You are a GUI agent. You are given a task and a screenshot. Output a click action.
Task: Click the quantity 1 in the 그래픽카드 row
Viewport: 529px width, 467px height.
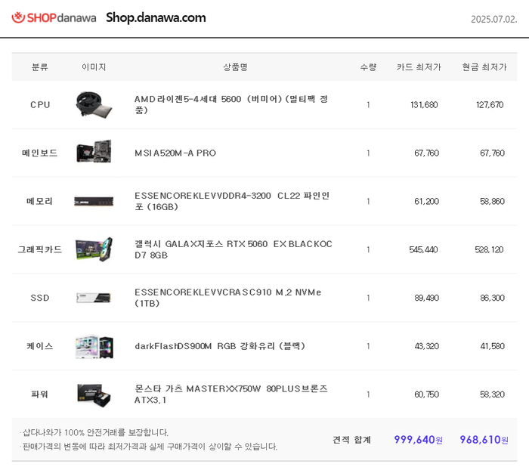click(368, 249)
